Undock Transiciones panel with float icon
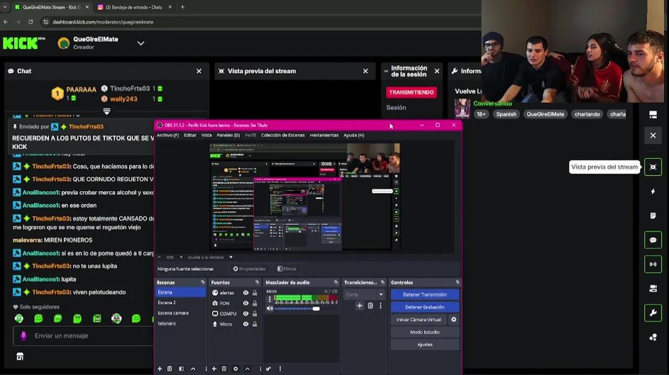The image size is (669, 375). coord(382,282)
